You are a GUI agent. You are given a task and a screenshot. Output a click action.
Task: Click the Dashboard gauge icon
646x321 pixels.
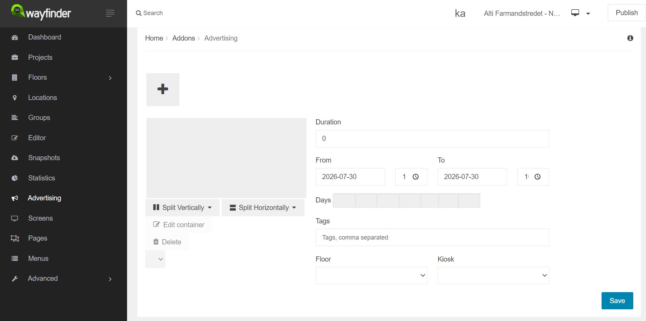pos(15,37)
